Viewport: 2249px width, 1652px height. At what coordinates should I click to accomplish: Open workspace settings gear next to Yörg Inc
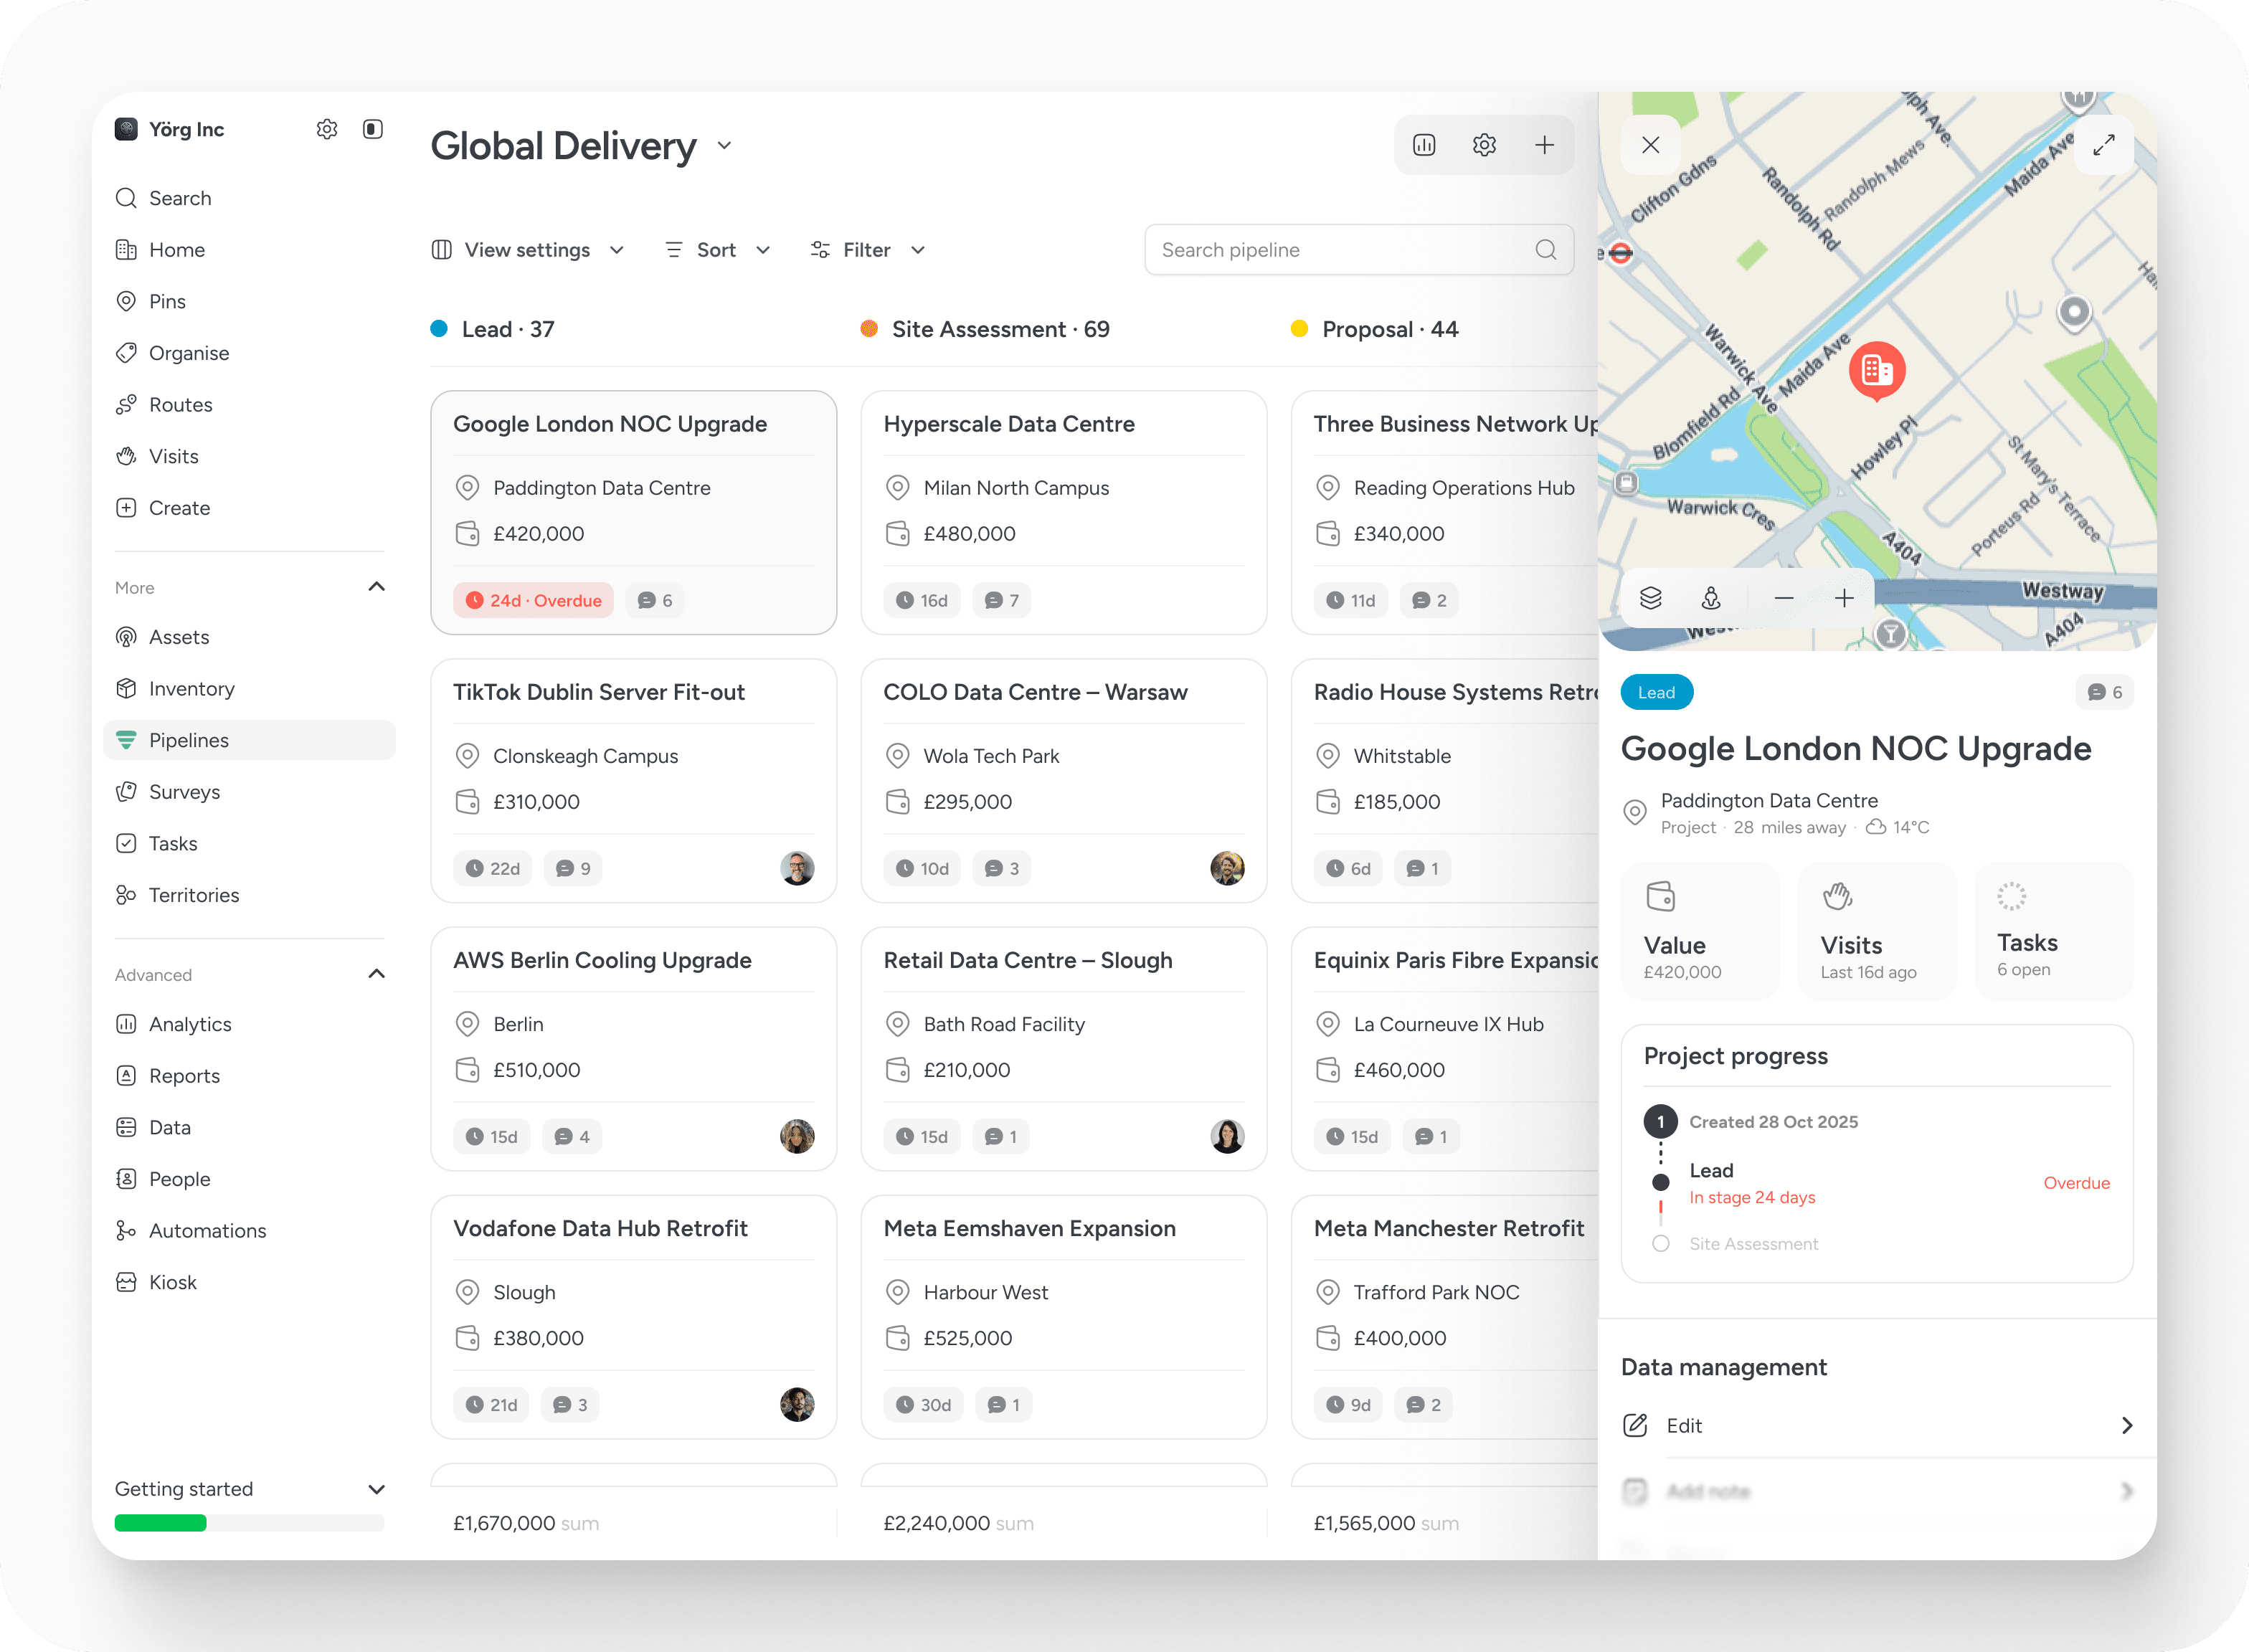tap(327, 129)
